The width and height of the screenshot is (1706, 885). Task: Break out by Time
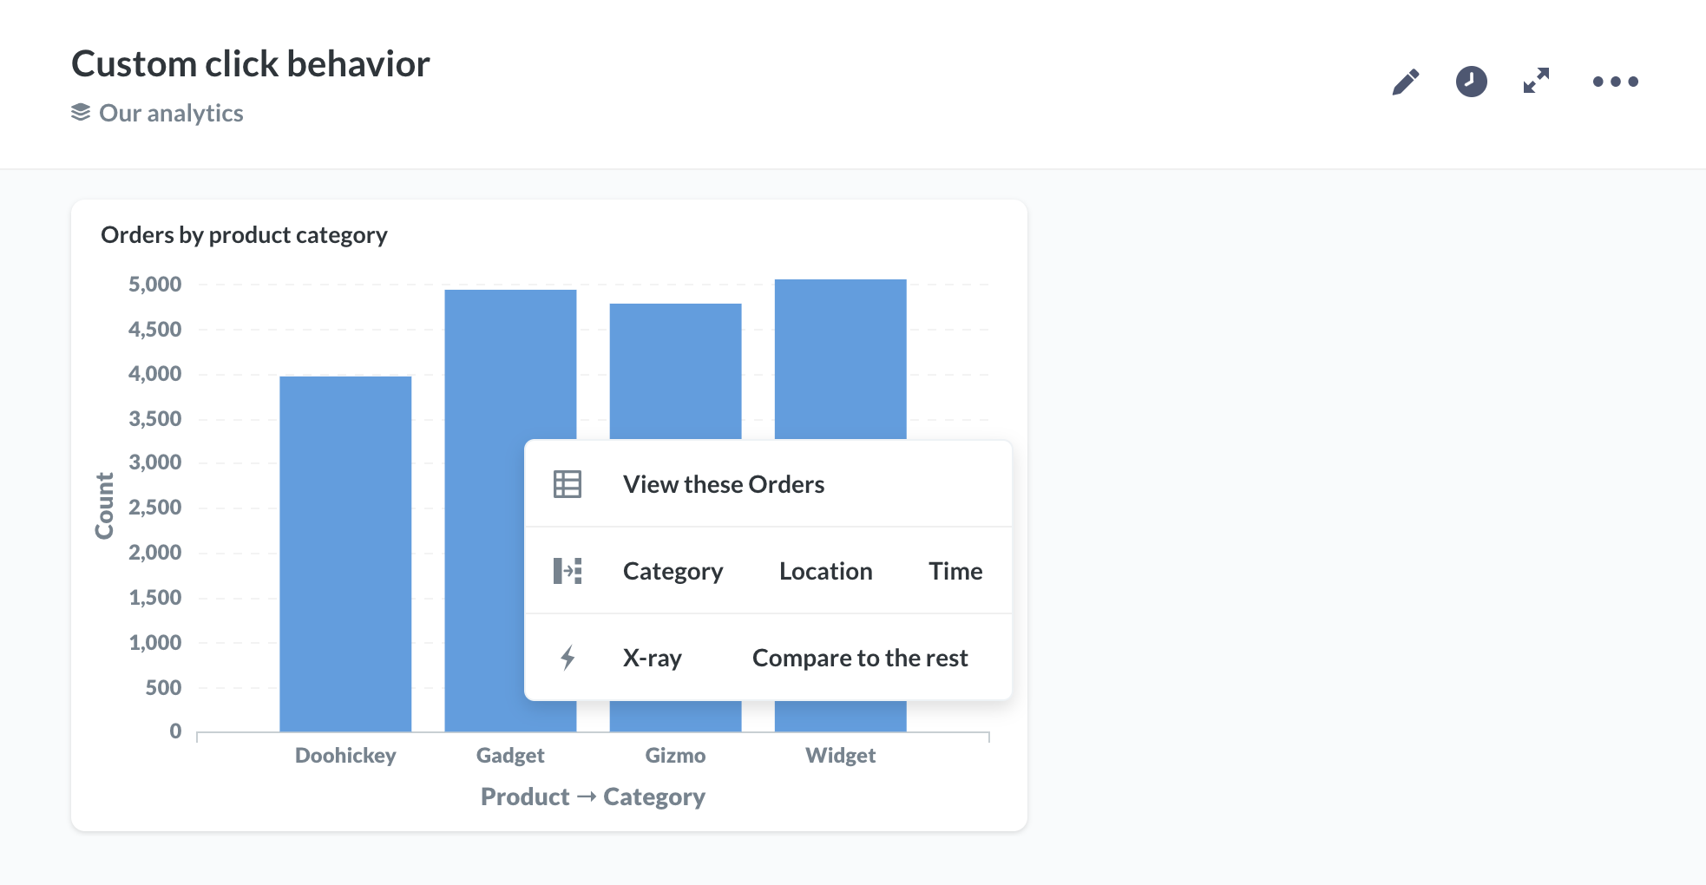click(955, 571)
